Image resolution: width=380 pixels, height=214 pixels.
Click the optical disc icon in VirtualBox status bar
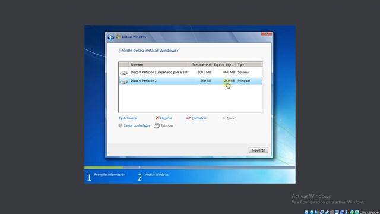312,212
